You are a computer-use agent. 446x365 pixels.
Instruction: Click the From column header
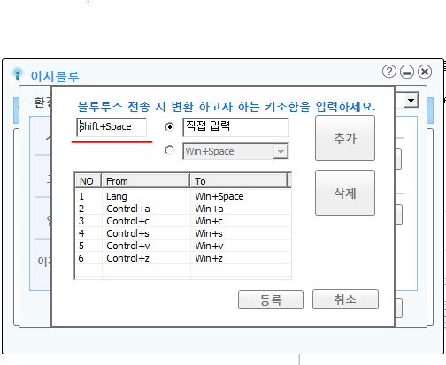[x=146, y=180]
